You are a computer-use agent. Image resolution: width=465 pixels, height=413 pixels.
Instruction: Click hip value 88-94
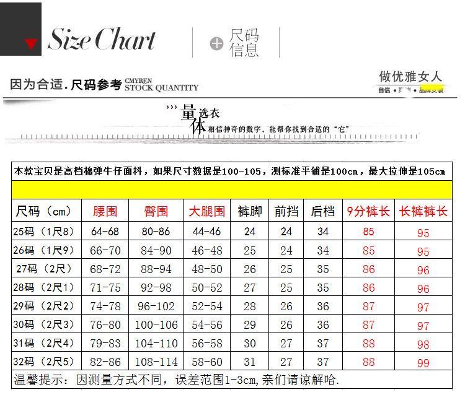[x=156, y=269]
